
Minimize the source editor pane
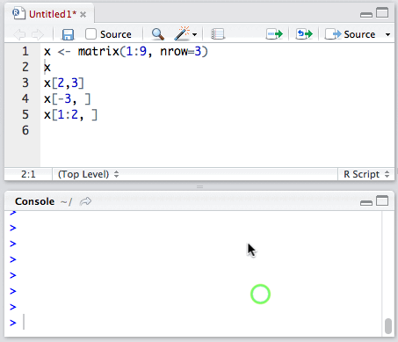pos(366,15)
